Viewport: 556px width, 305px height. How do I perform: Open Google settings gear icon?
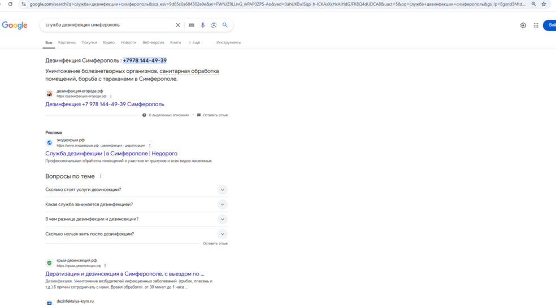coord(523,25)
